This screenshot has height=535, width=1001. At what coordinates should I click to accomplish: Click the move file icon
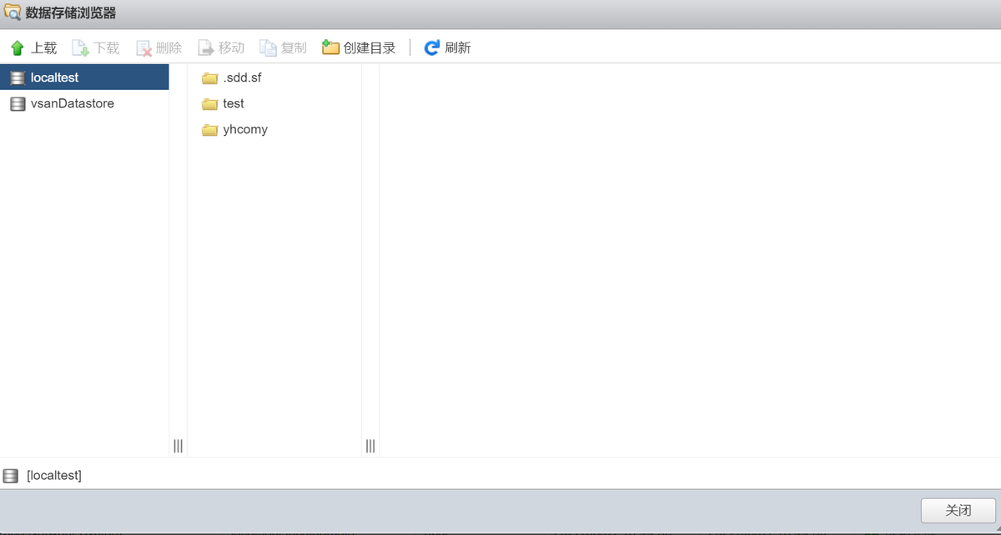(x=206, y=48)
